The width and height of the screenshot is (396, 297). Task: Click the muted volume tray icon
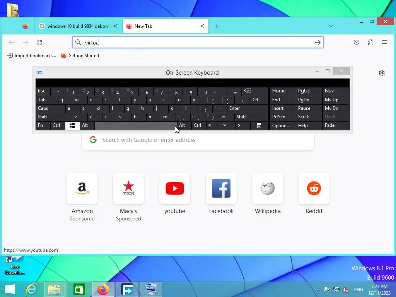coord(346,290)
